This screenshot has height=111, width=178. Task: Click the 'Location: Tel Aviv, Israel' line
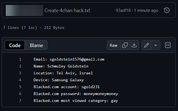click(63, 73)
